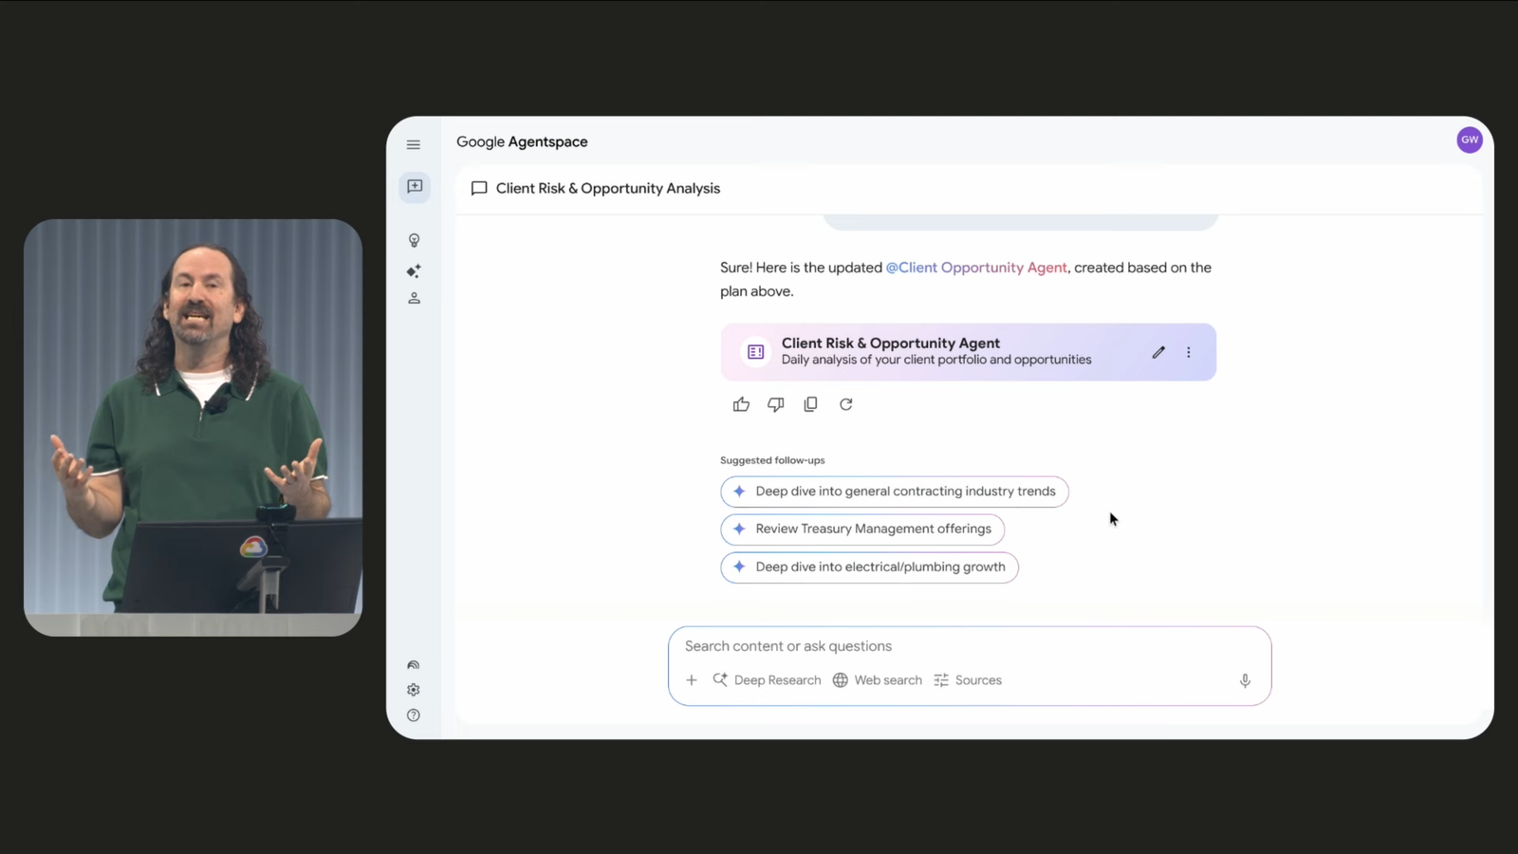Open the sparkle agents icon in sidebar

coord(414,271)
